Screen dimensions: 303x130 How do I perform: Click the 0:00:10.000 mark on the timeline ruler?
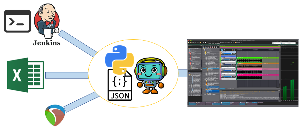(x=255, y=50)
